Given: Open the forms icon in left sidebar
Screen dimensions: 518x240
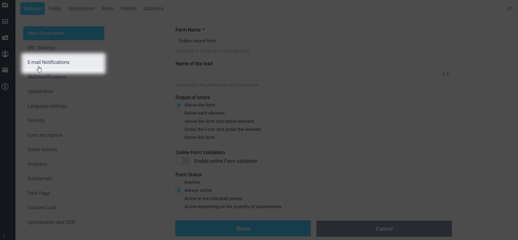Looking at the screenshot, I should coord(5,5).
